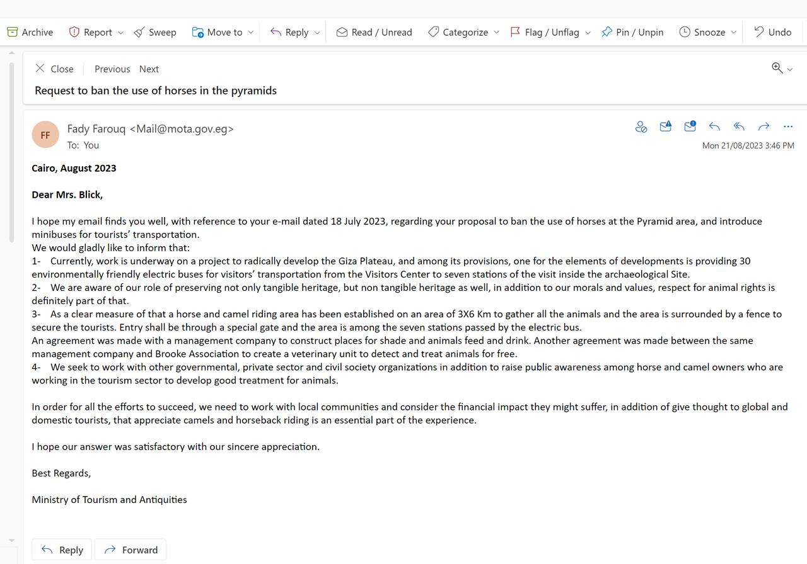Click the reply all arrow icon
The height and width of the screenshot is (564, 807).
(x=739, y=127)
